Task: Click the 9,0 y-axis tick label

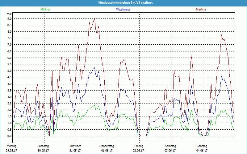Action: (9, 18)
